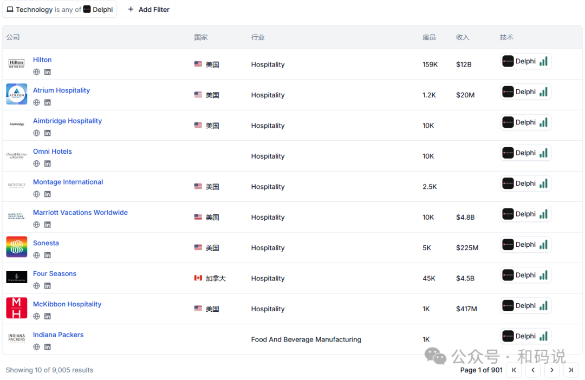585x380 pixels.
Task: Open the Montage International company link
Action: (68, 182)
